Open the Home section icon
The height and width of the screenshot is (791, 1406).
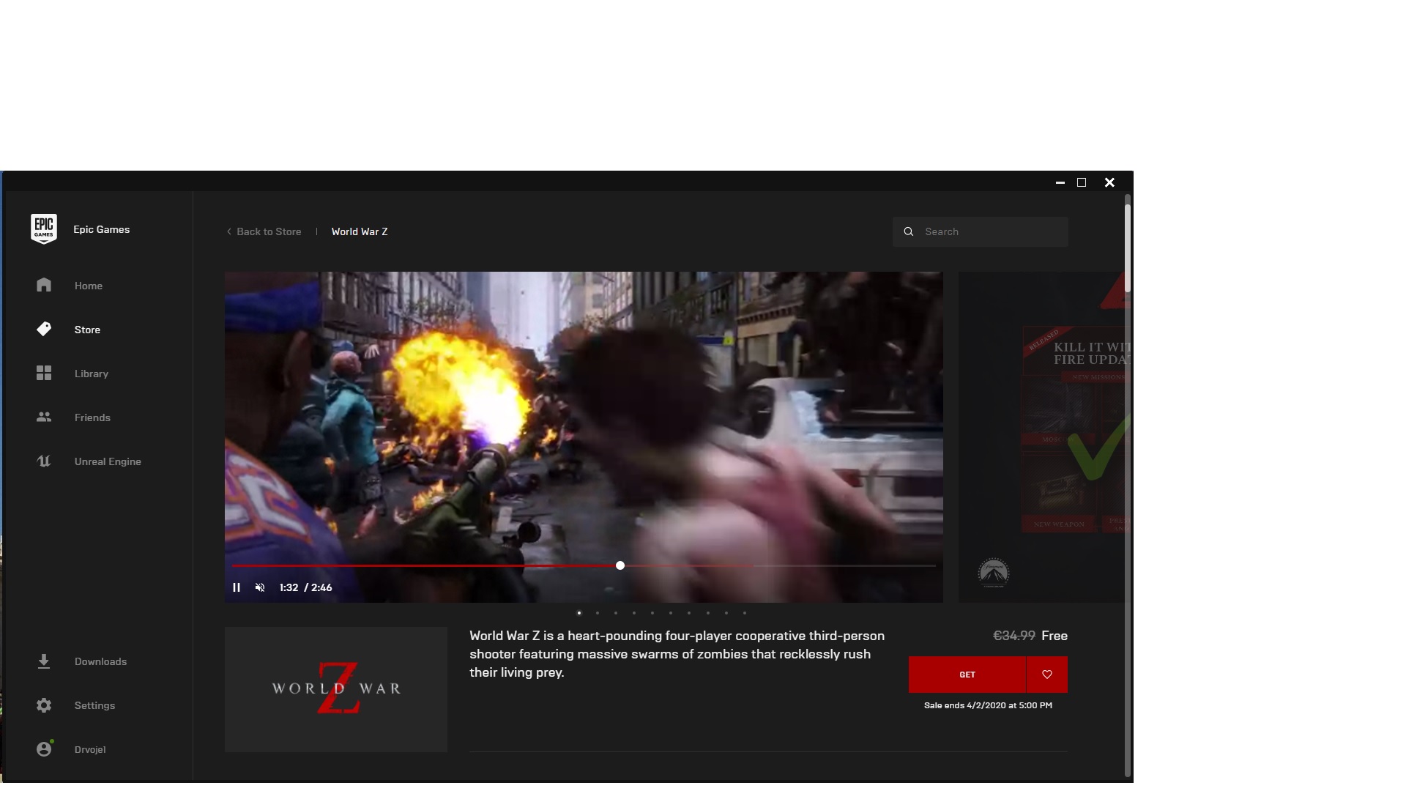[x=44, y=285]
